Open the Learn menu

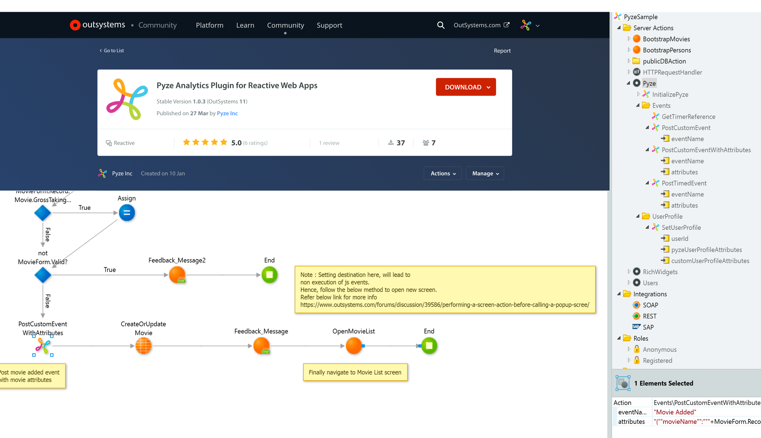click(x=245, y=25)
